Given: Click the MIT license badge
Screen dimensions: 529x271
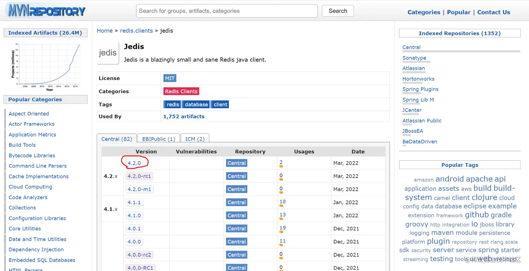Looking at the screenshot, I should click(x=170, y=78).
